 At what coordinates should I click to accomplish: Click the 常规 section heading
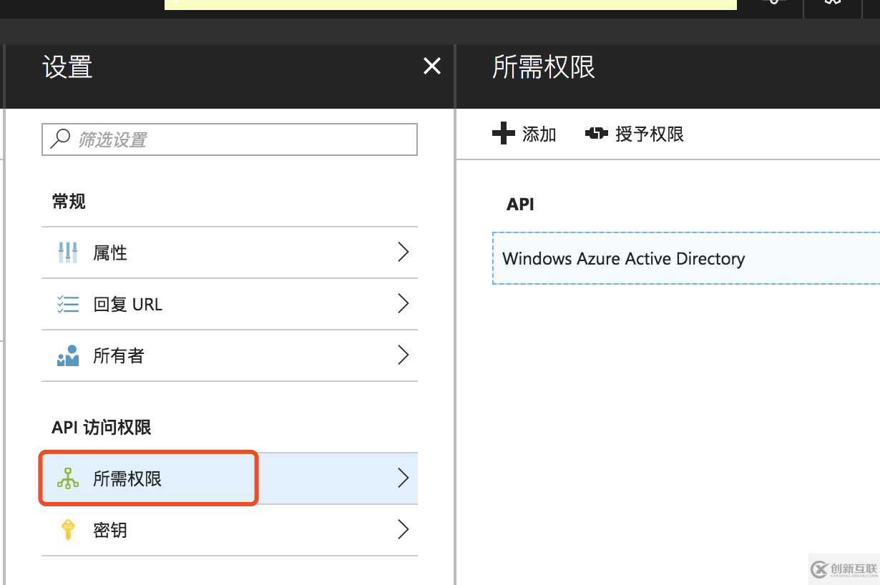point(69,202)
